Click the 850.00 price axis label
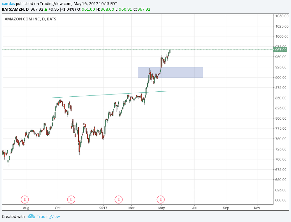The height and width of the screenshot is (222, 291). point(281,98)
